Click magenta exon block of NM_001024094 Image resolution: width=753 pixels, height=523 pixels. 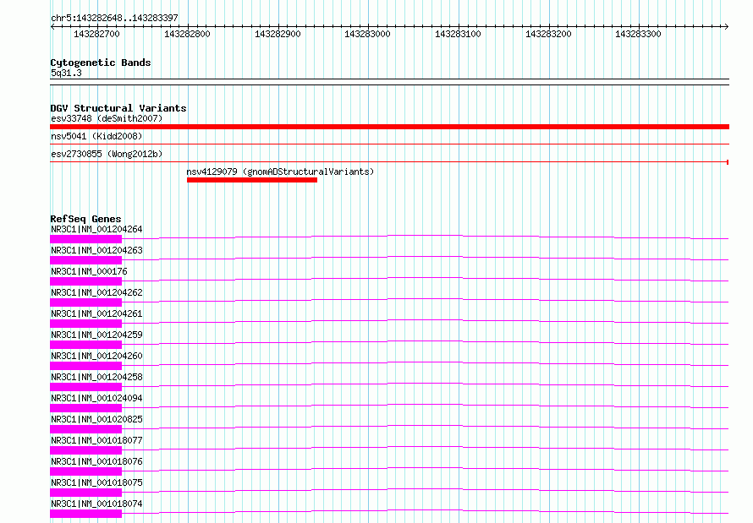click(x=86, y=407)
